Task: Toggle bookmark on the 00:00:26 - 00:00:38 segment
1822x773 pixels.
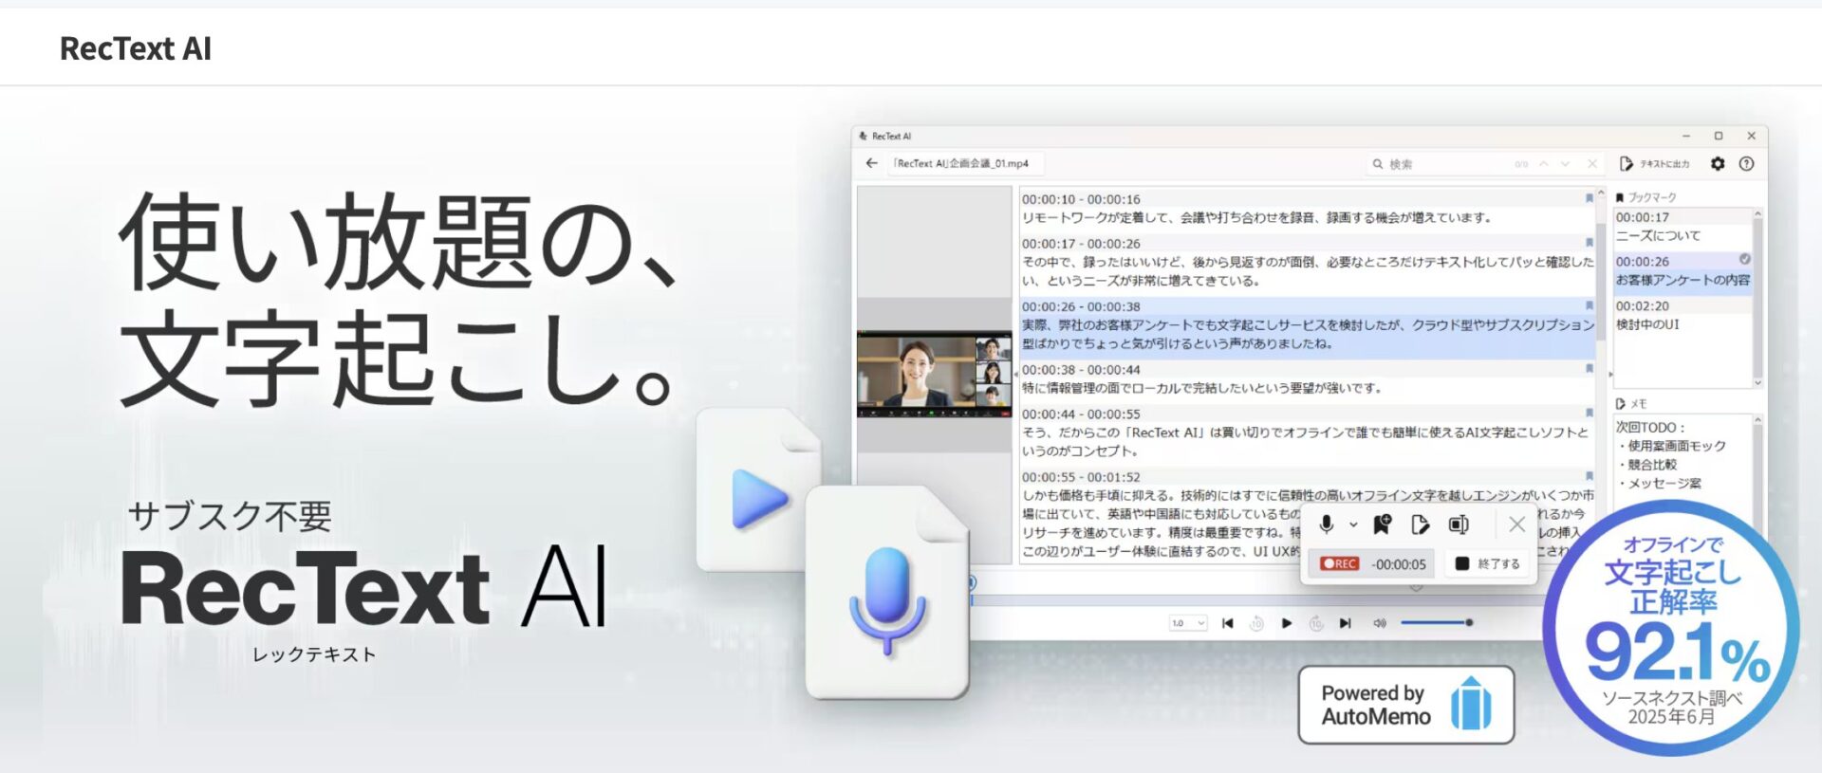Action: (1589, 305)
